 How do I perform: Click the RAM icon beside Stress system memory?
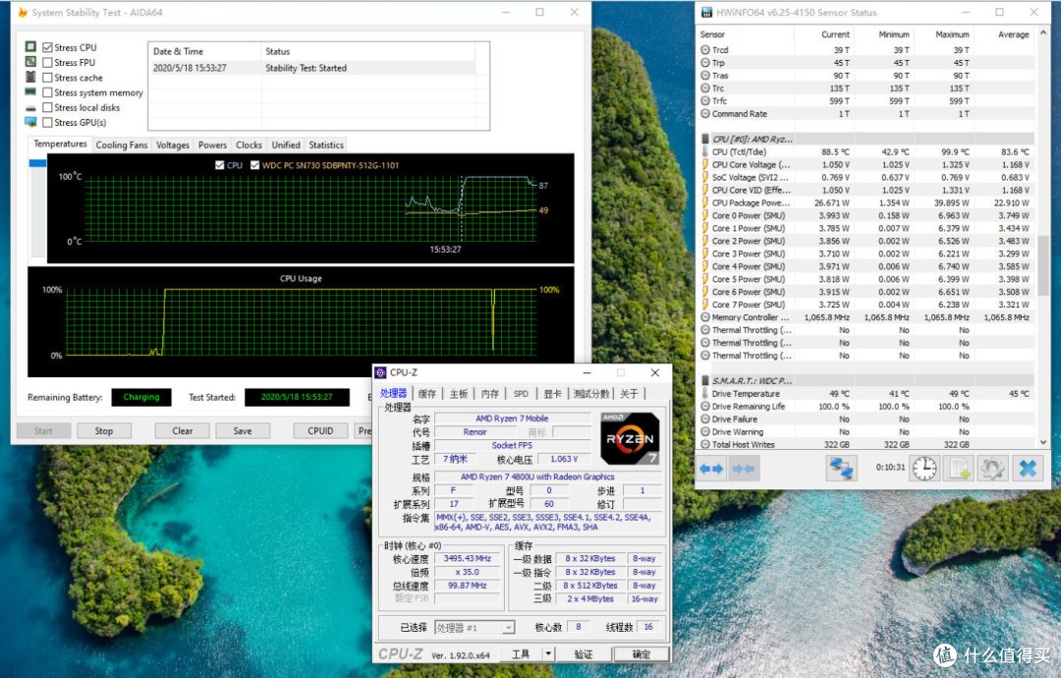pos(30,91)
